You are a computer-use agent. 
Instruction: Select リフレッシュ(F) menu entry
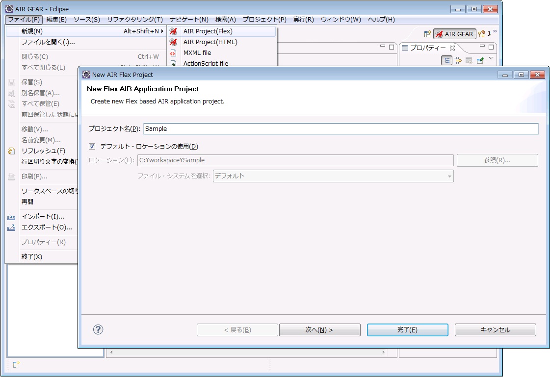tap(42, 151)
